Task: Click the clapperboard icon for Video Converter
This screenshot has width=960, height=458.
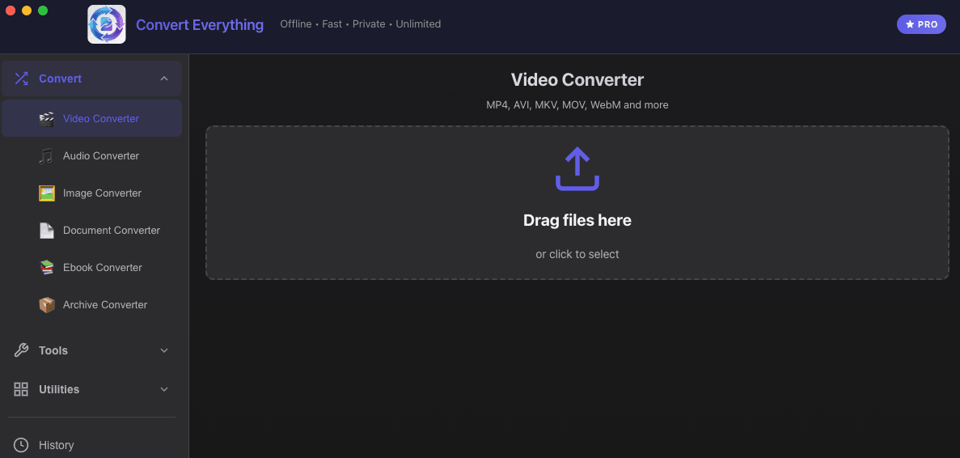Action: pos(47,119)
